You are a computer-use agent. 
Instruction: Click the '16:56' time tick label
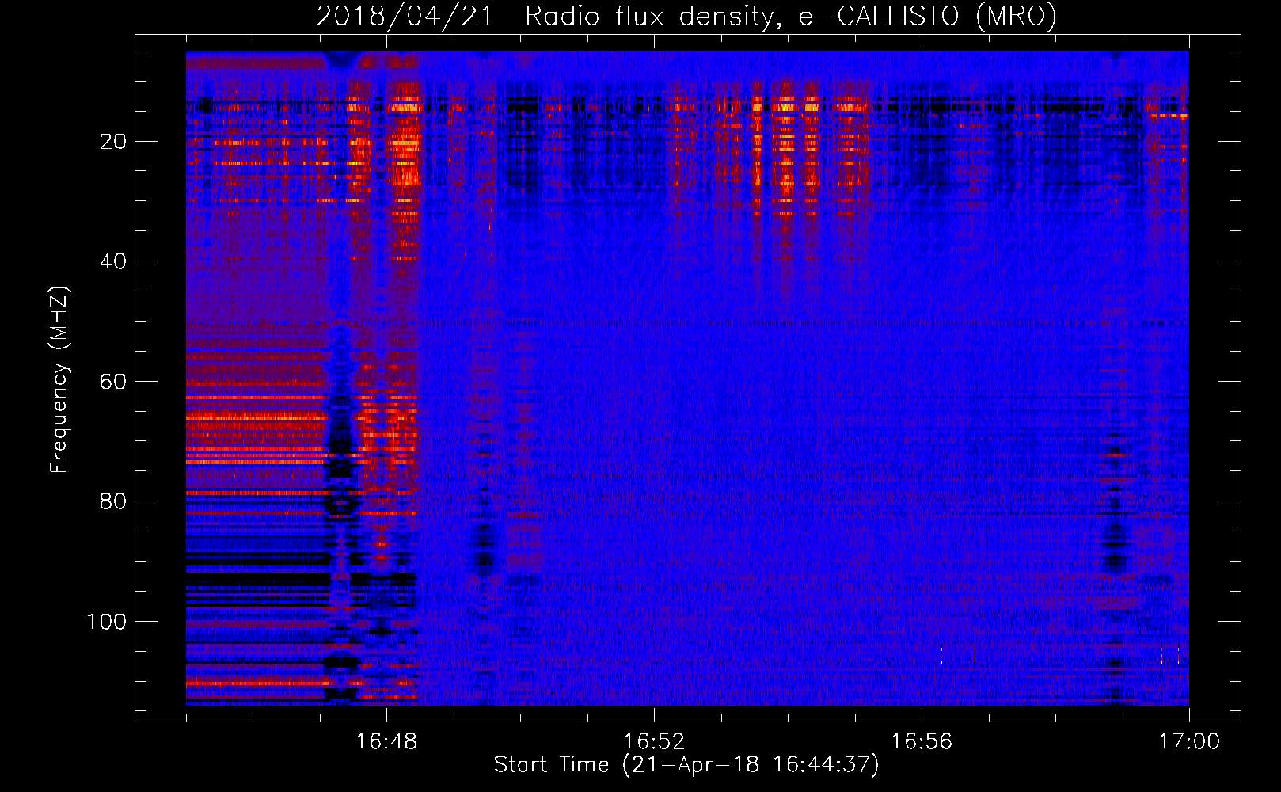coord(922,741)
